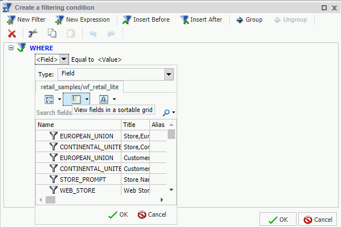
Task: Select CONTINENTAL_UNITE row with Customer title
Action: [101, 169]
